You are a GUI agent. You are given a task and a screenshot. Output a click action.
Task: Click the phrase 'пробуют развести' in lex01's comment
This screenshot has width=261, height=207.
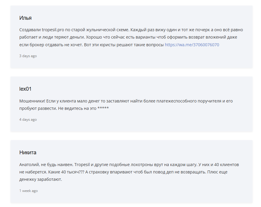(38, 108)
